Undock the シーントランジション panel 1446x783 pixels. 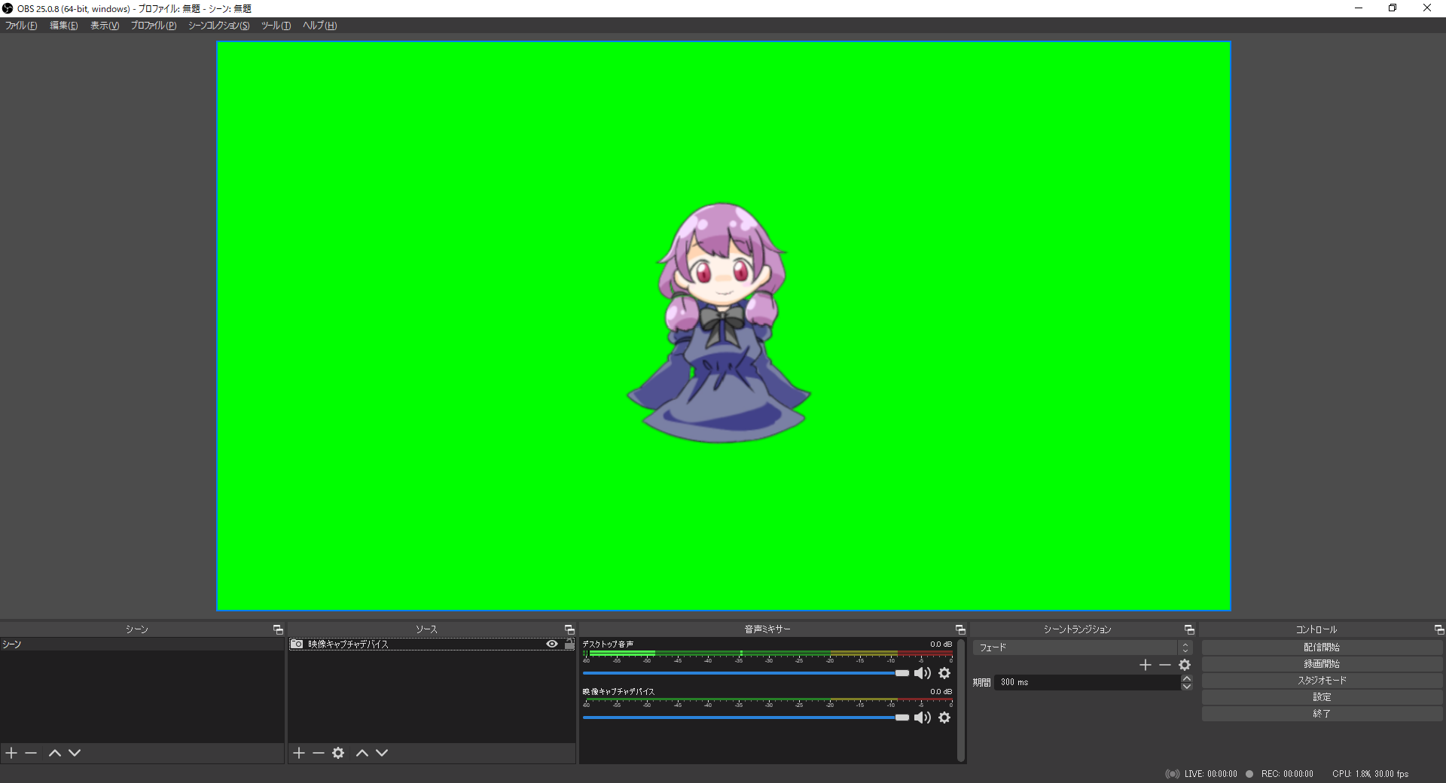click(1189, 629)
